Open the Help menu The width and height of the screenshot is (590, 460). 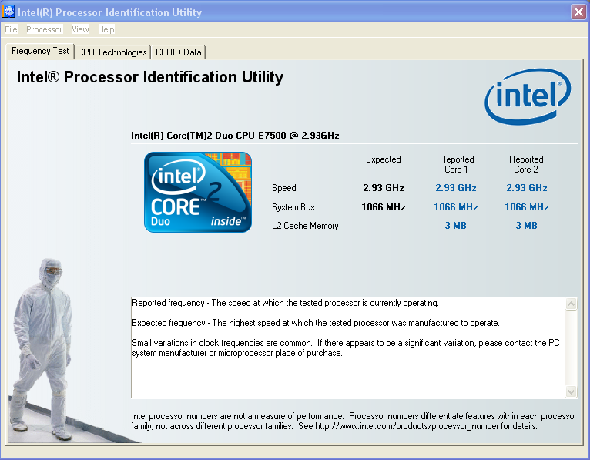coord(106,29)
